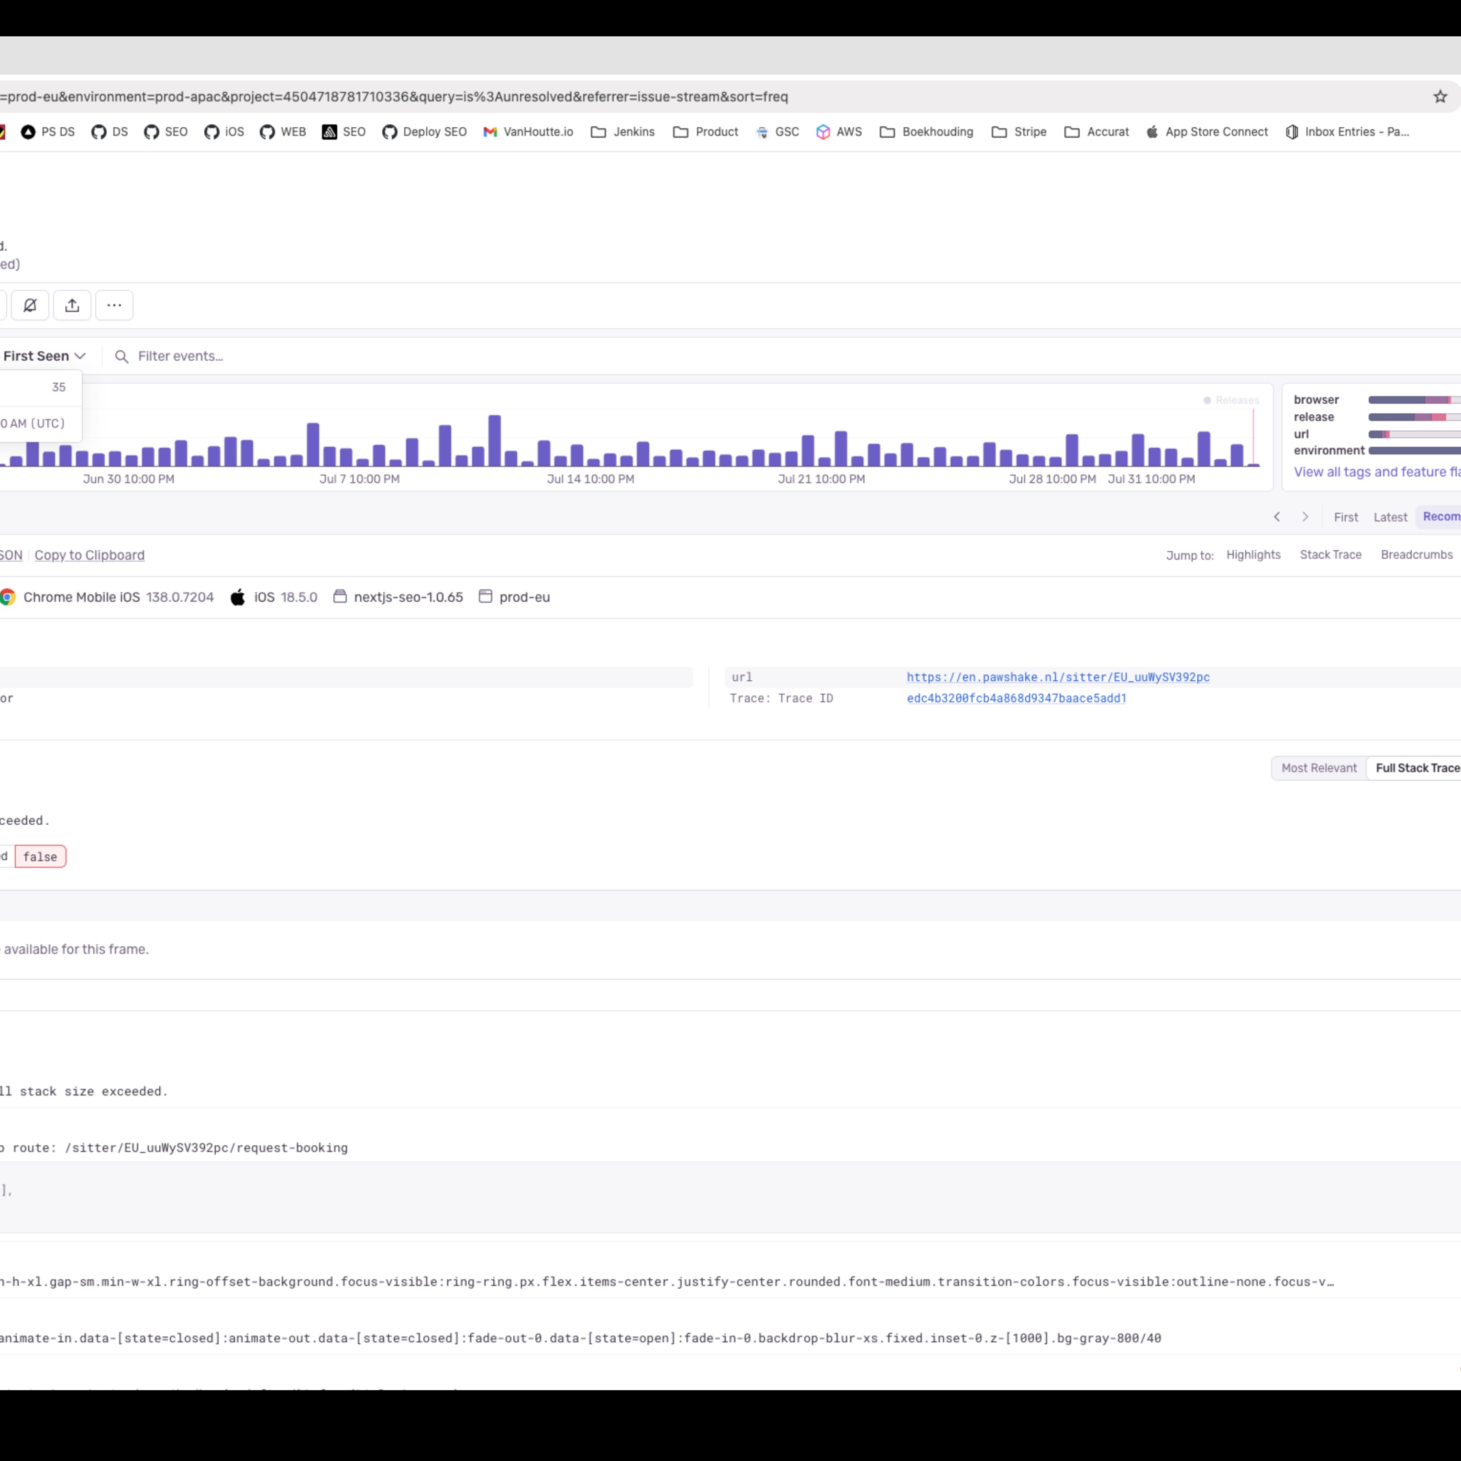Screen dimensions: 1461x1461
Task: Open the pawshake sitter url link
Action: click(x=1058, y=677)
